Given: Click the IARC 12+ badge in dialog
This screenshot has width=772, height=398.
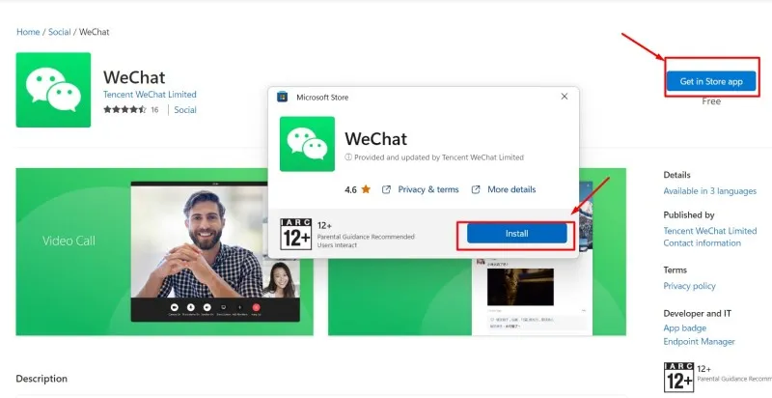Looking at the screenshot, I should click(296, 234).
